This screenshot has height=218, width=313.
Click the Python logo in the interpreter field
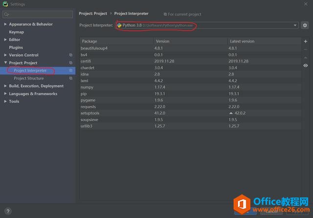119,25
